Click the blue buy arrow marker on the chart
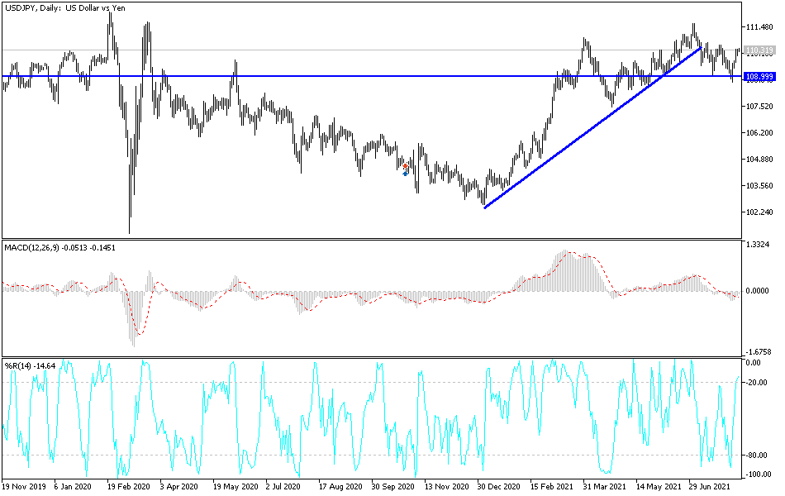 (405, 174)
